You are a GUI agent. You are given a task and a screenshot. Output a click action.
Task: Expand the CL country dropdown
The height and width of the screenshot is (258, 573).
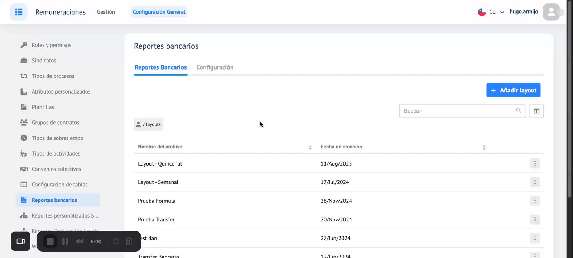pos(502,12)
